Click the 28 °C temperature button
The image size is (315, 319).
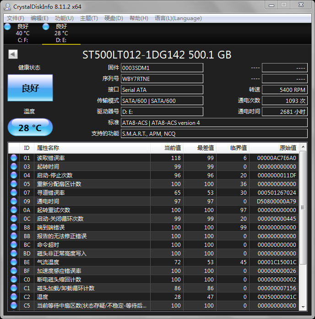(30, 128)
